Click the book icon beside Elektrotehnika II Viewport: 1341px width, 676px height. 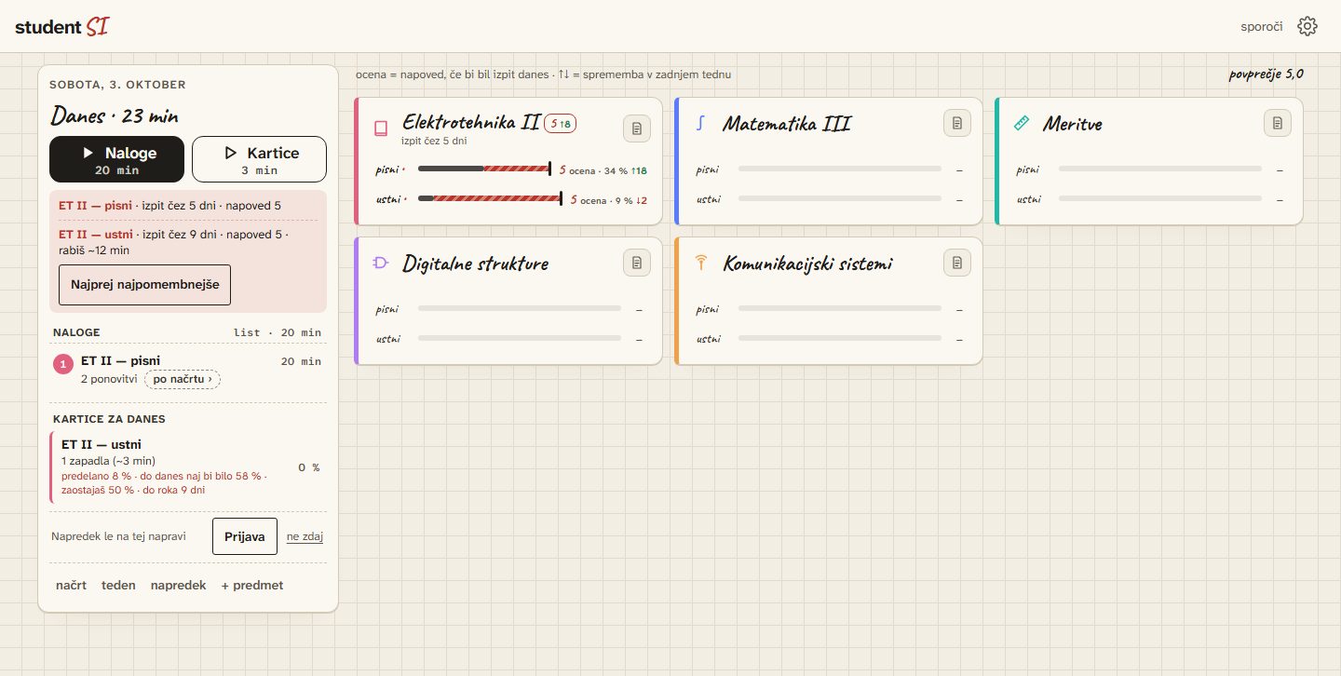[x=381, y=128]
